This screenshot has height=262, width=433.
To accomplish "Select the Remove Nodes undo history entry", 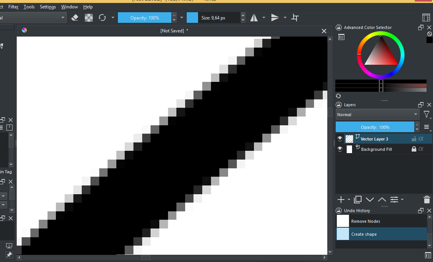I will coord(365,221).
